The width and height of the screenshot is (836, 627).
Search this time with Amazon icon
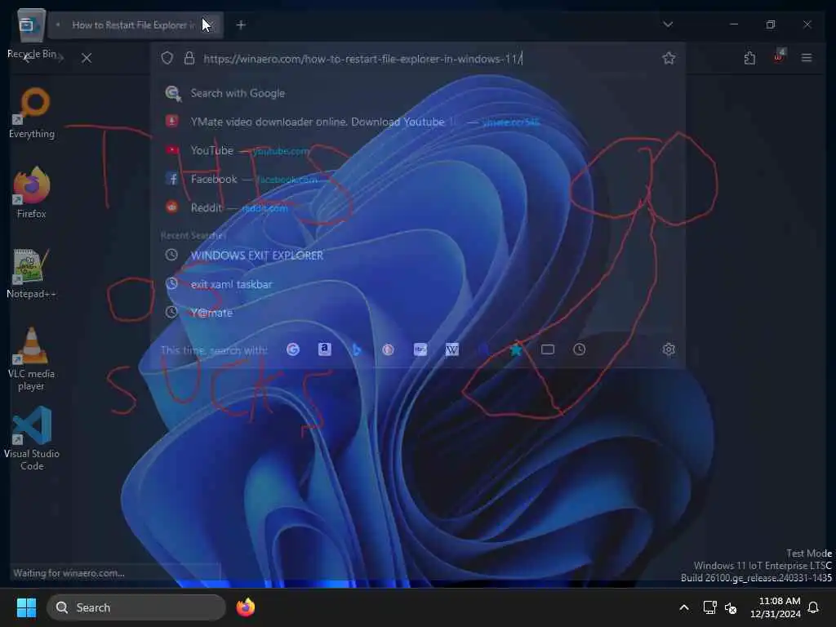pyautogui.click(x=325, y=349)
